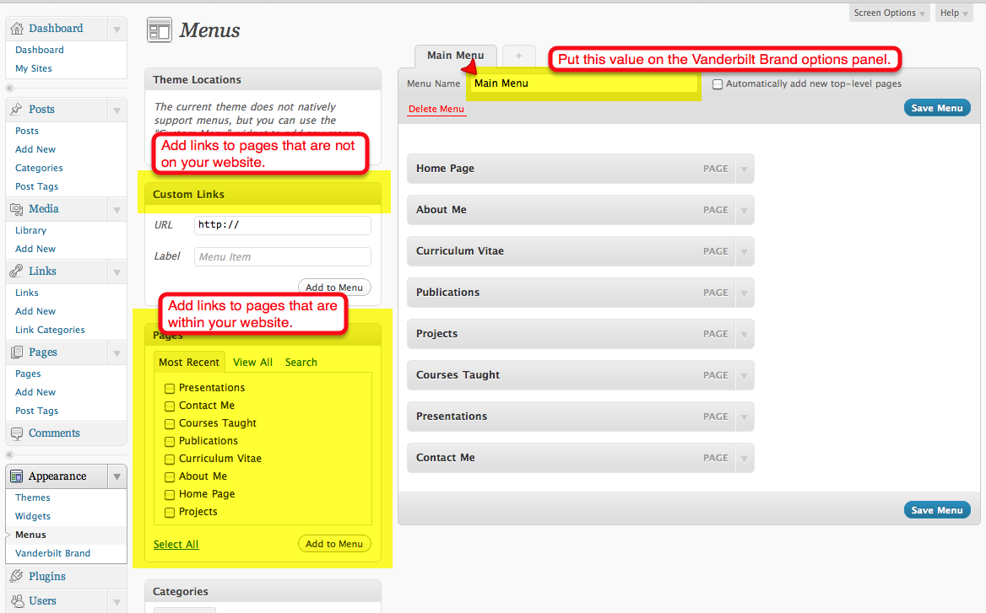986x613 pixels.
Task: Click the Users icon in sidebar
Action: [17, 601]
